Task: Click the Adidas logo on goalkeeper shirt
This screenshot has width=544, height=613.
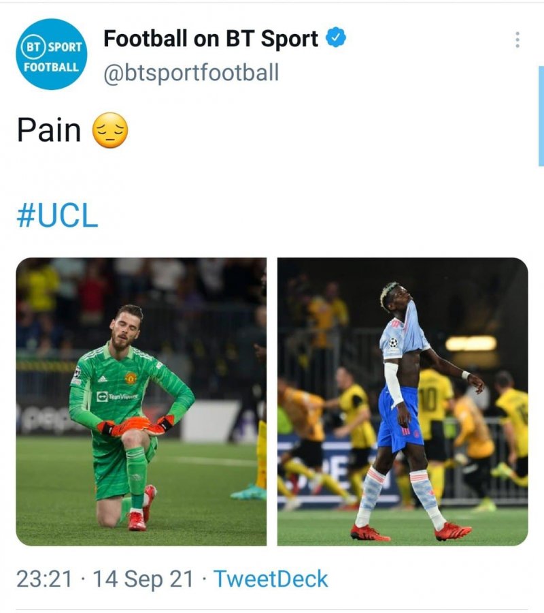Action: pos(102,379)
